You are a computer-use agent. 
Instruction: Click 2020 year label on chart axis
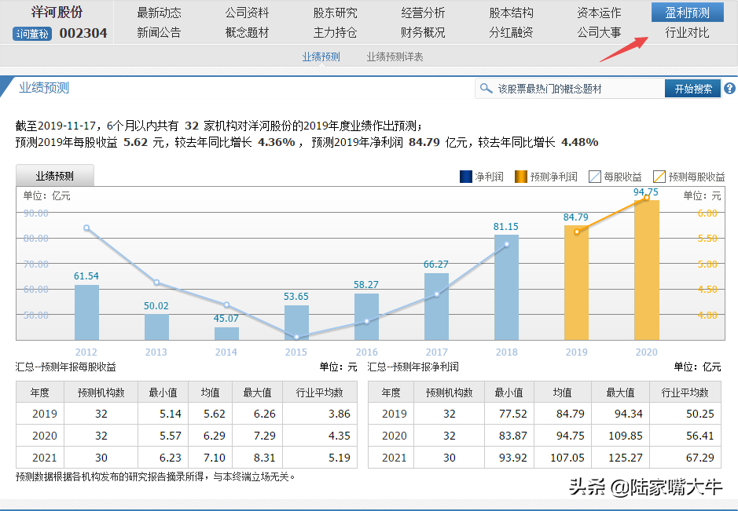[x=647, y=352]
